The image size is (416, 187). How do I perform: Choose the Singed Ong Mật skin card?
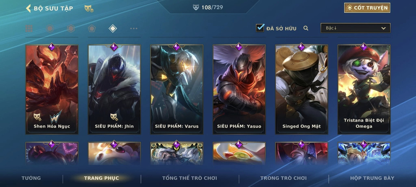coord(302,89)
